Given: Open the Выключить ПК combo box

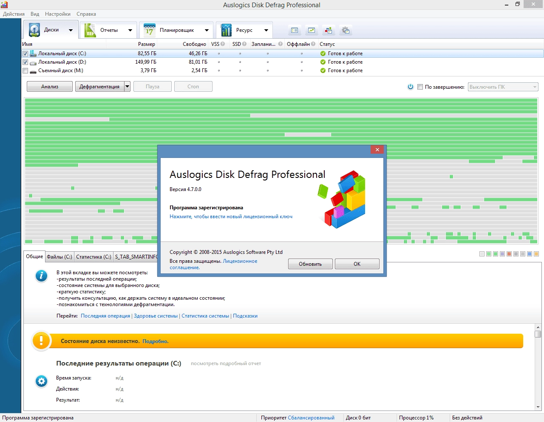Looking at the screenshot, I should pos(503,87).
